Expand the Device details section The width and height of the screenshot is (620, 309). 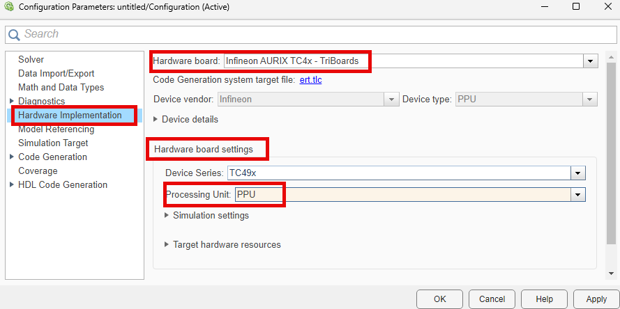pyautogui.click(x=156, y=120)
